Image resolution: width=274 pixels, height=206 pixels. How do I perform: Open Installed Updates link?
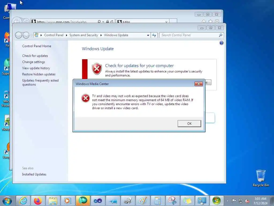click(34, 174)
